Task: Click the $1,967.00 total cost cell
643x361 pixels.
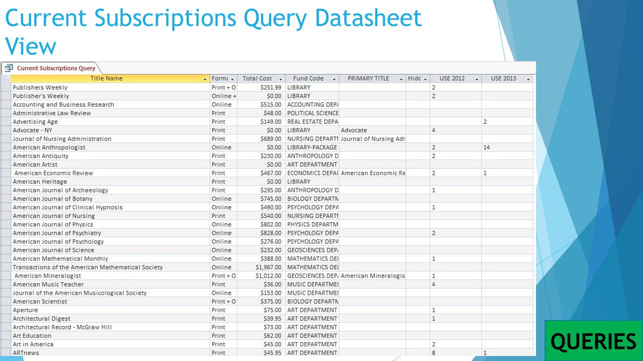Action: click(261, 267)
